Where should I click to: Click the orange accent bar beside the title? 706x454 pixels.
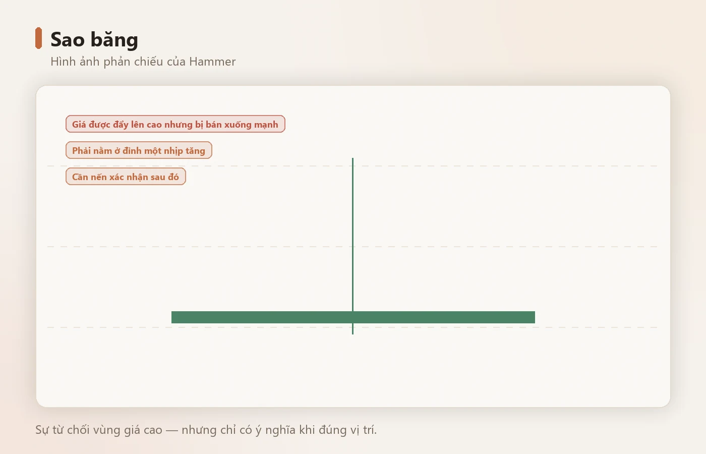38,38
